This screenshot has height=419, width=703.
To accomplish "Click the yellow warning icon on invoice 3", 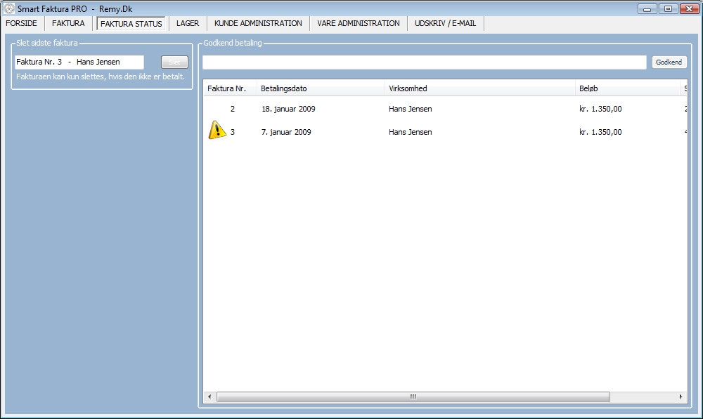I will 217,131.
